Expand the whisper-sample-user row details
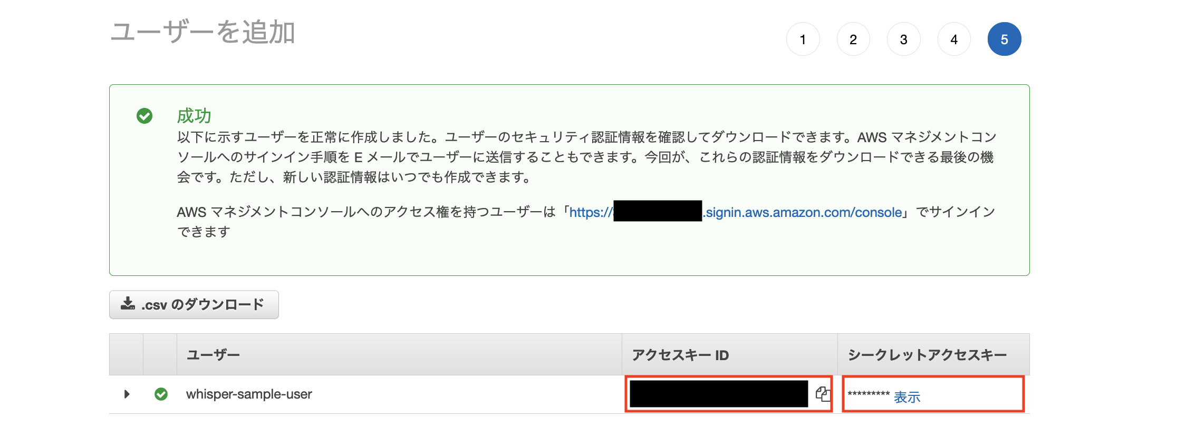 pyautogui.click(x=127, y=394)
